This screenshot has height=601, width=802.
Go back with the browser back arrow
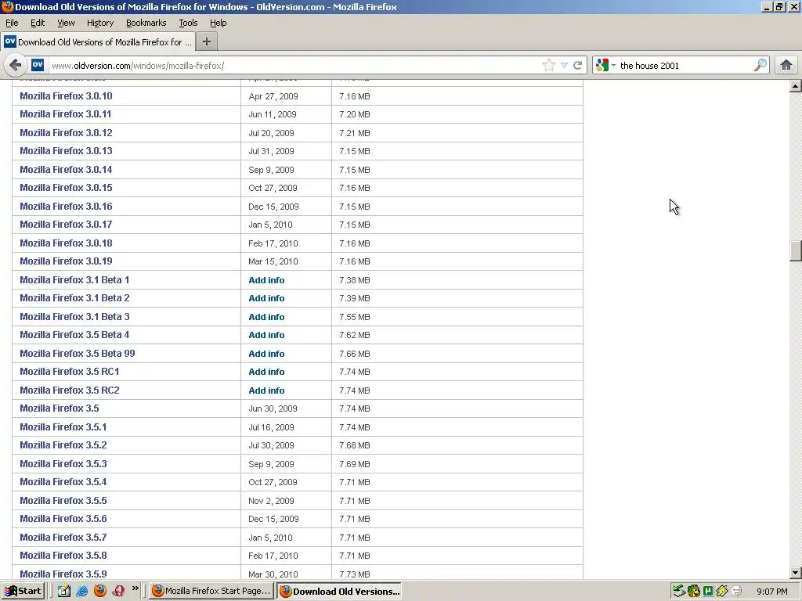click(x=16, y=66)
